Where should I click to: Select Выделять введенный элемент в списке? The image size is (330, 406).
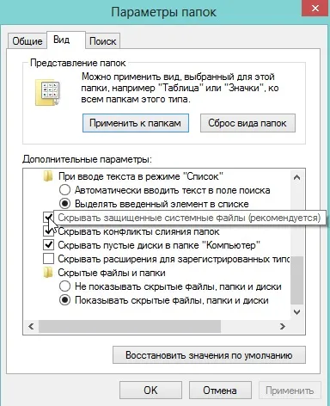coord(64,204)
